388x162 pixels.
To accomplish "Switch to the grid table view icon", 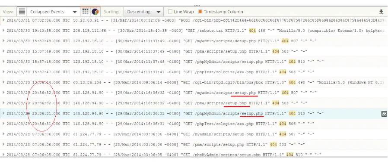I will pos(86,12).
